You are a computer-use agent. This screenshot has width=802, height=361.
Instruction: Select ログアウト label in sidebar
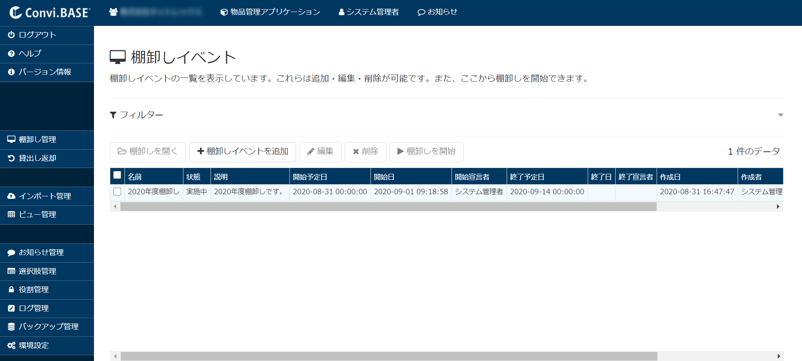(x=38, y=35)
